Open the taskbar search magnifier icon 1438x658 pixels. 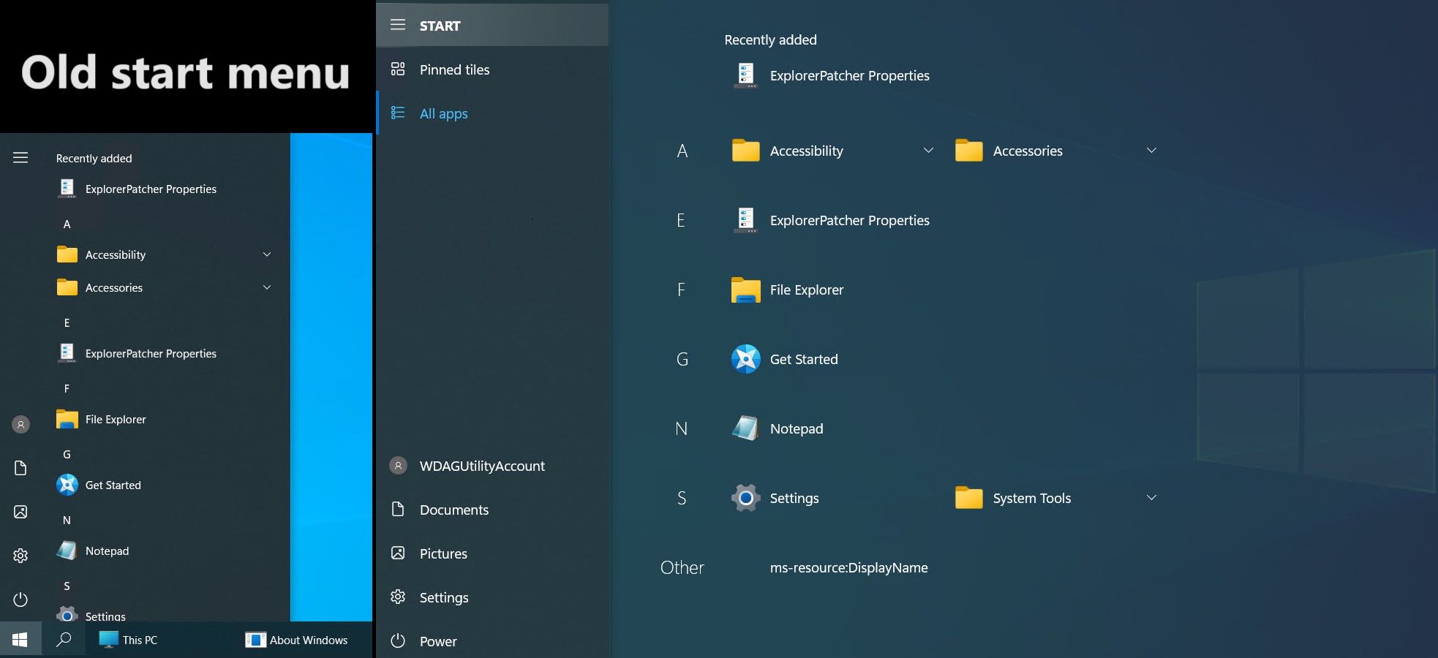64,640
